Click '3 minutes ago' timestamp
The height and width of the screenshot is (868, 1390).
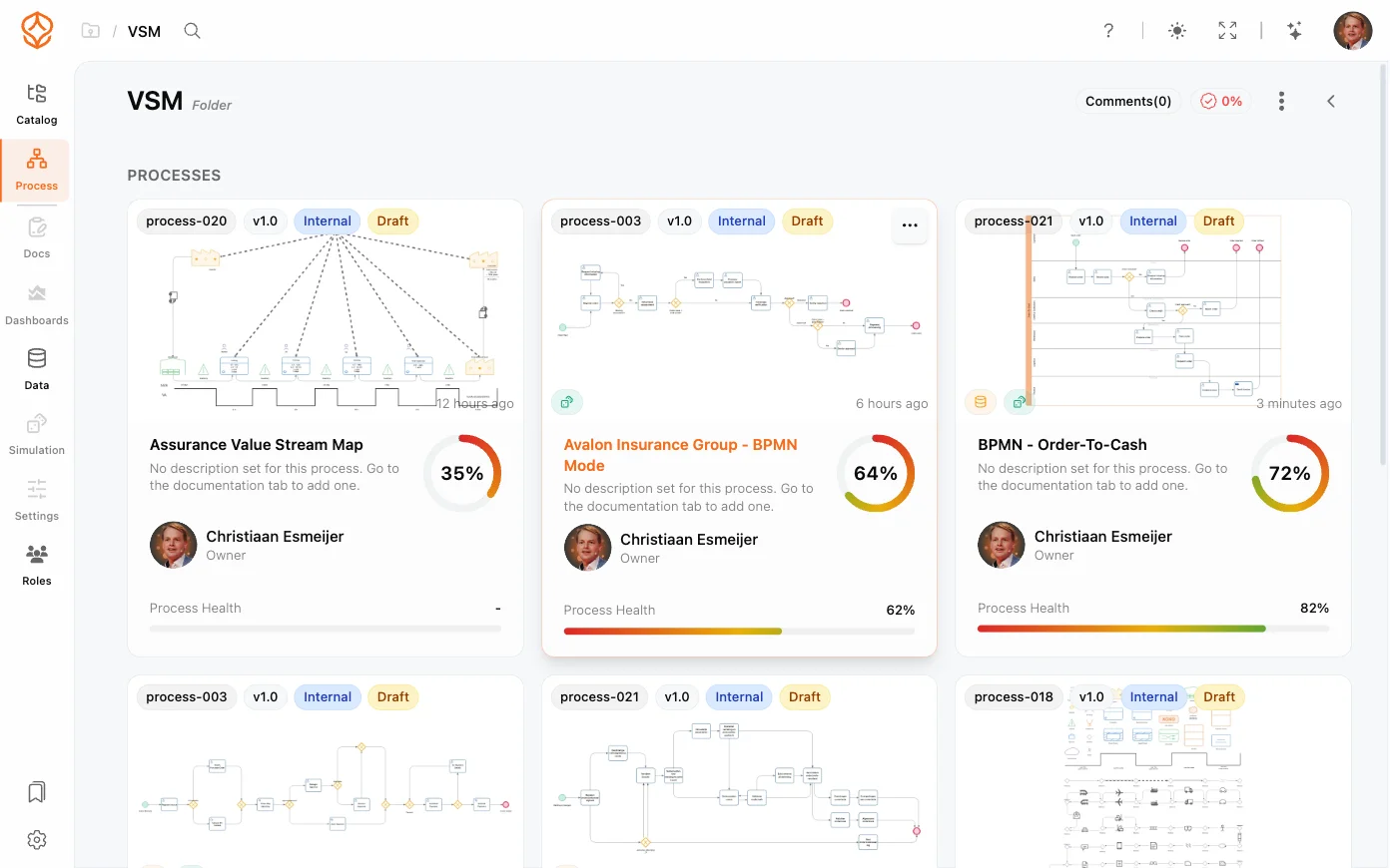[x=1299, y=404]
